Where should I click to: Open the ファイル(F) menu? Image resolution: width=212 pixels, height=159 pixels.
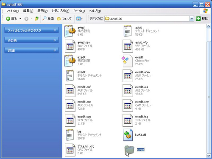pyautogui.click(x=13, y=11)
